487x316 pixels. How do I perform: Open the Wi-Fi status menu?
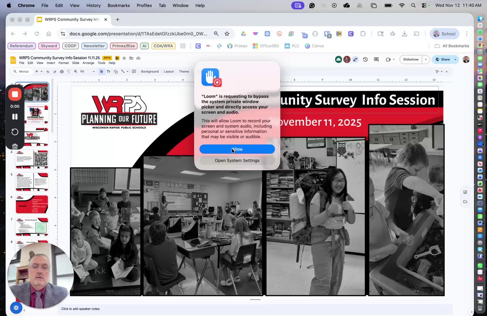tap(402, 5)
